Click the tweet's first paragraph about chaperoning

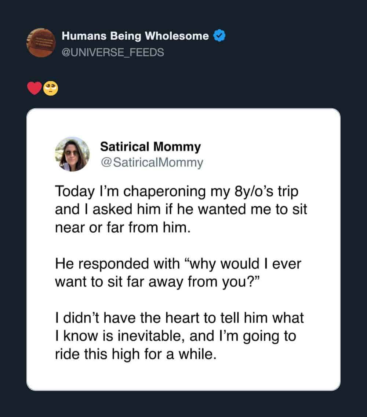click(181, 209)
